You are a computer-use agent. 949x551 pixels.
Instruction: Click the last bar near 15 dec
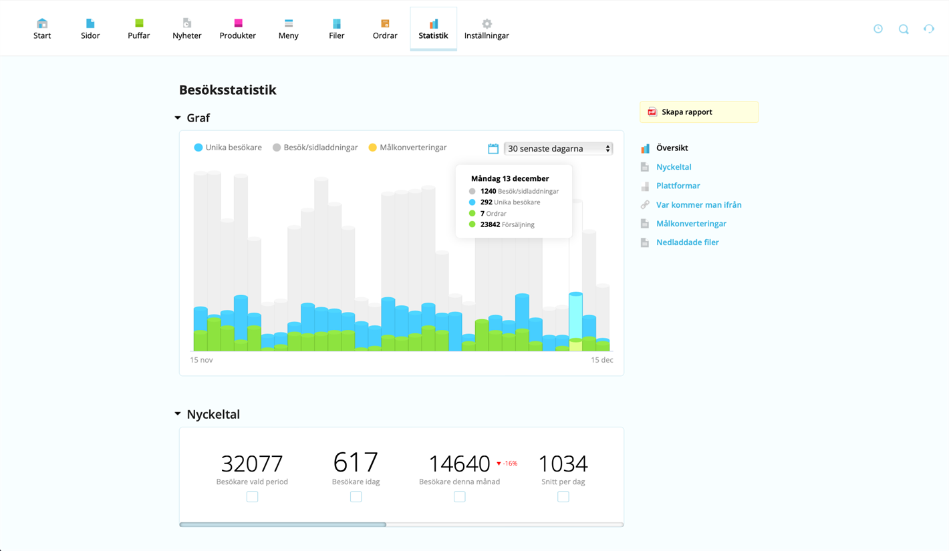(x=603, y=318)
